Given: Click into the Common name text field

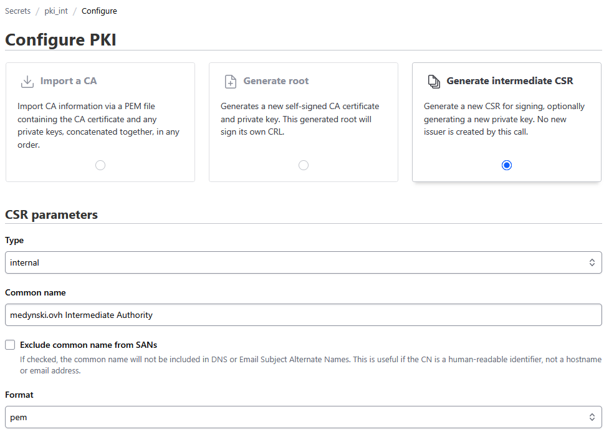Looking at the screenshot, I should tap(303, 315).
